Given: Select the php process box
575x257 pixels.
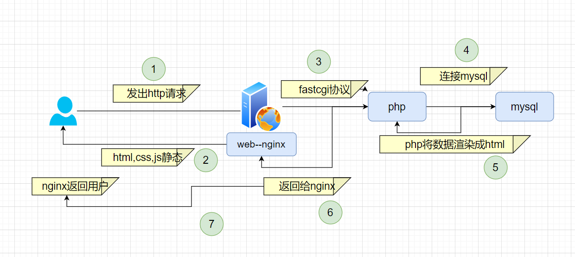Looking at the screenshot, I should pos(397,107).
